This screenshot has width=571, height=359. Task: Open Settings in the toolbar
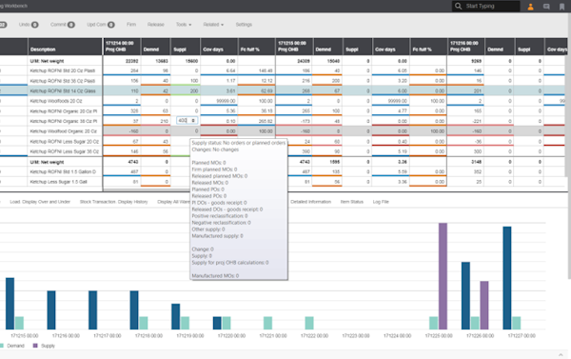pos(244,25)
